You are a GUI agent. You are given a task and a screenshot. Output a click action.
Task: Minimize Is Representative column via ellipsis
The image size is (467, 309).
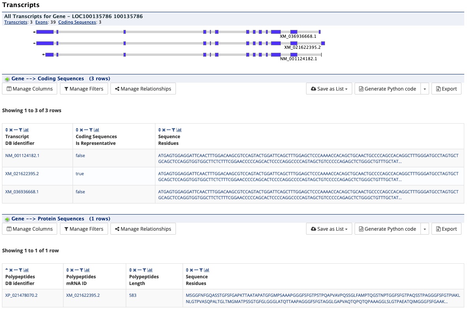tap(86, 130)
